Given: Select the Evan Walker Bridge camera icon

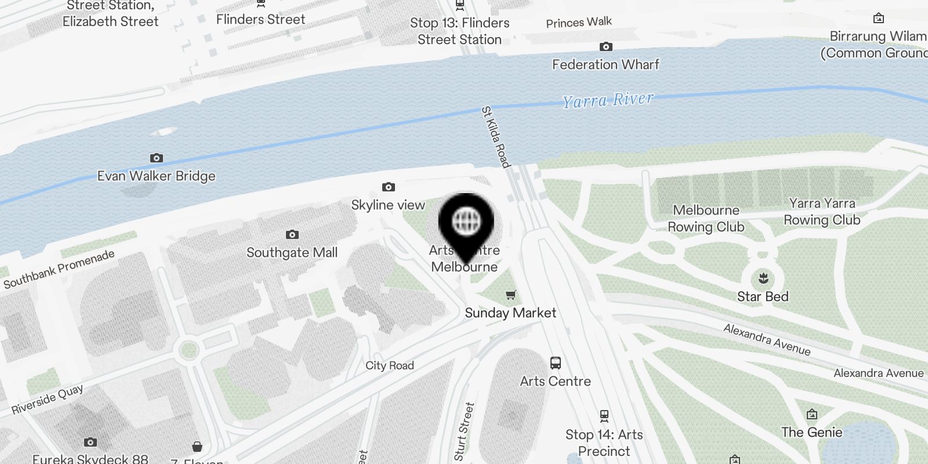Looking at the screenshot, I should click(156, 158).
